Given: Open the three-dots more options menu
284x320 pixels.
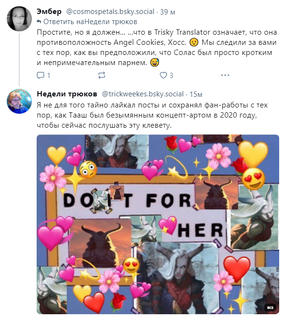Looking at the screenshot, I should tap(225, 75).
